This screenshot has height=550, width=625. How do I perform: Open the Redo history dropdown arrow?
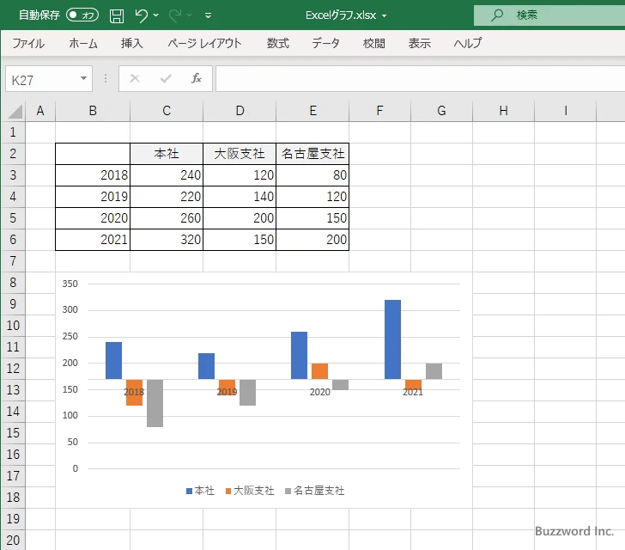[x=190, y=15]
